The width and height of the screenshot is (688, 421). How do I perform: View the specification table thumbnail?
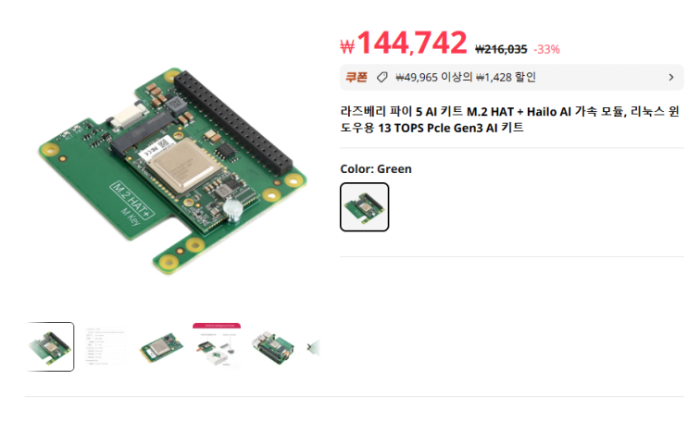(x=106, y=346)
